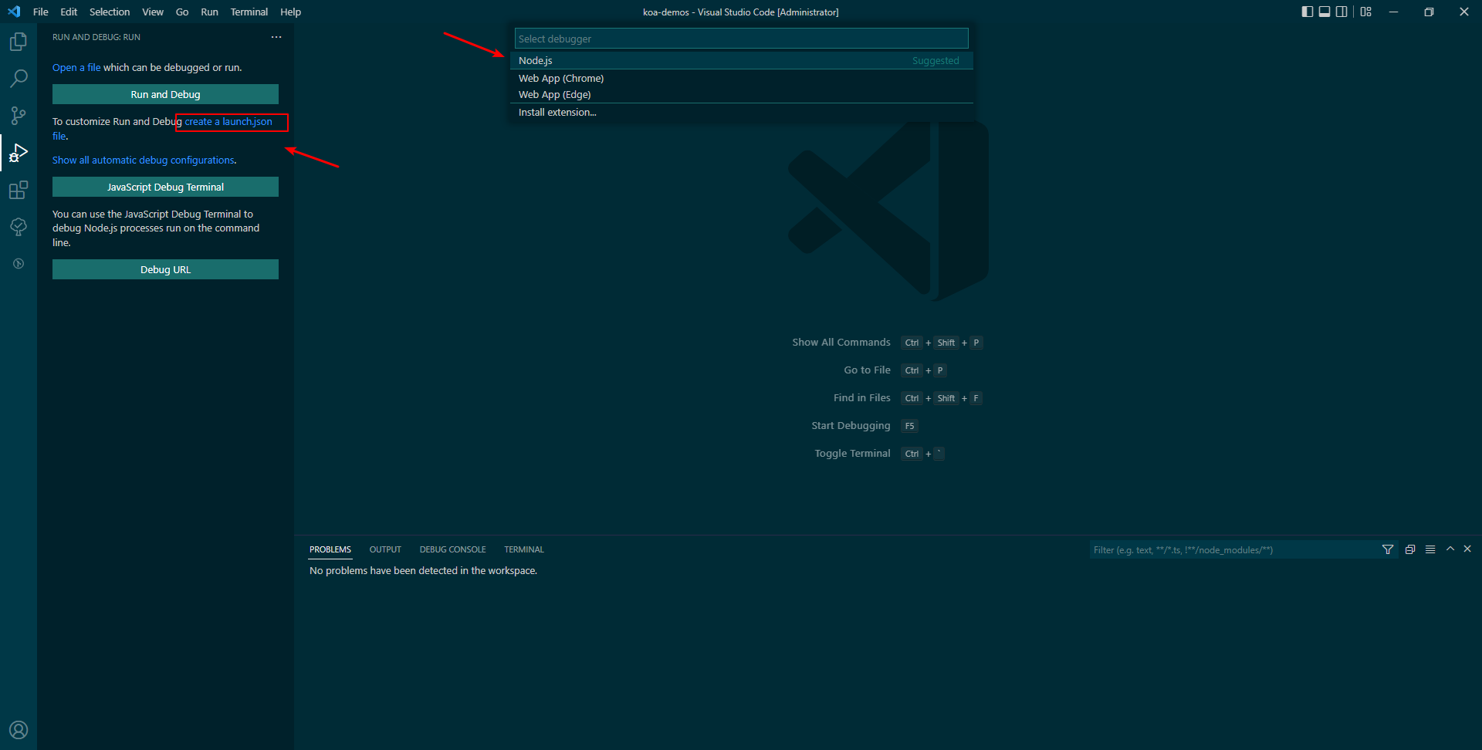This screenshot has height=750, width=1482.
Task: Open the Selection menu
Action: click(110, 12)
